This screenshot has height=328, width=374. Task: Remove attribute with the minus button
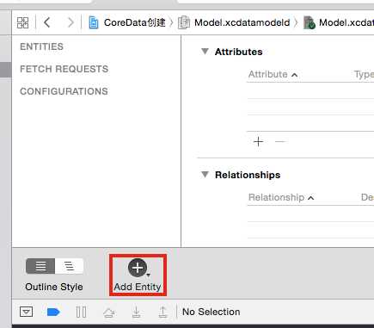click(x=280, y=141)
